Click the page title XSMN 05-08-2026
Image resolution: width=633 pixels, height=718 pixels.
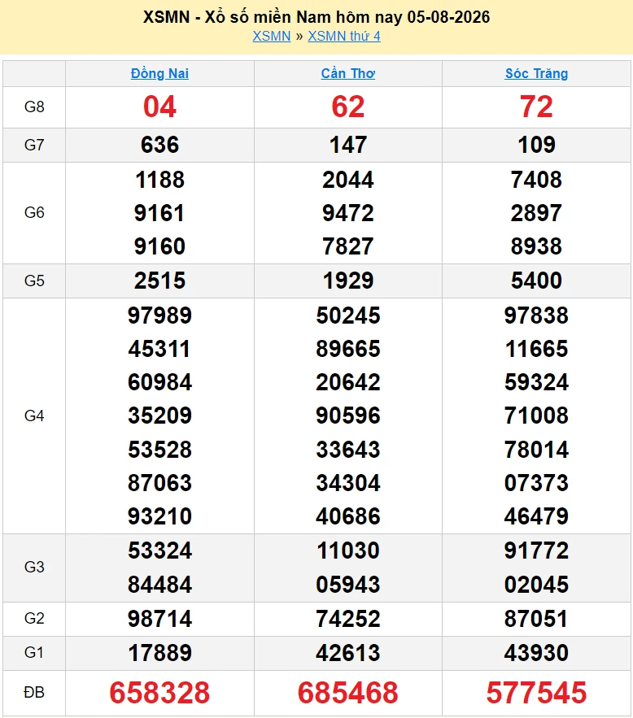(316, 17)
